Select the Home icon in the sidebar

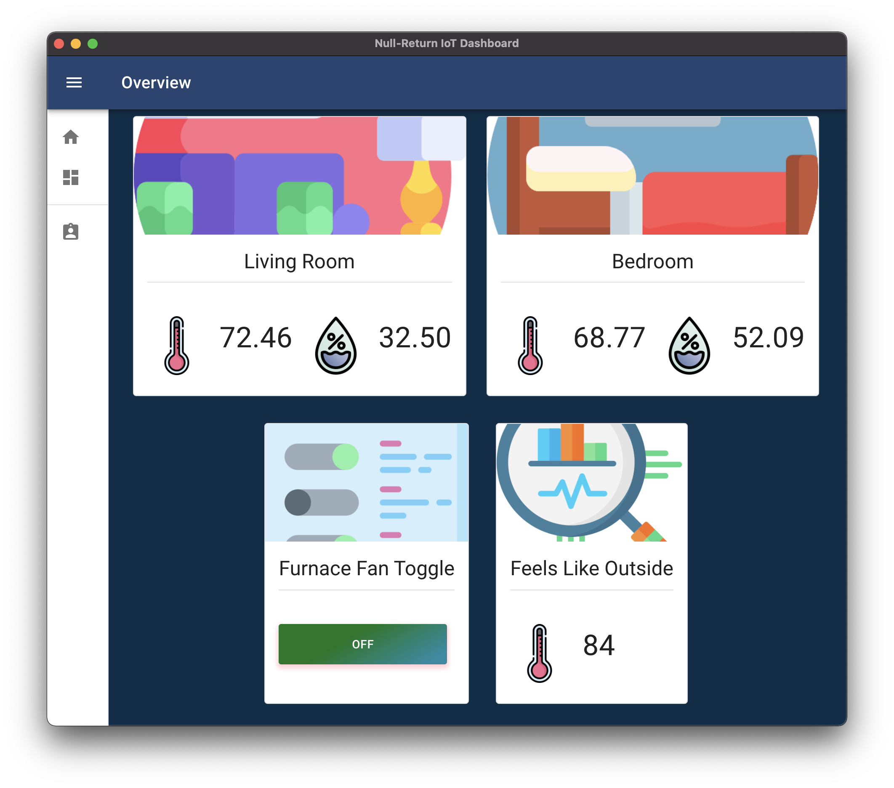71,138
